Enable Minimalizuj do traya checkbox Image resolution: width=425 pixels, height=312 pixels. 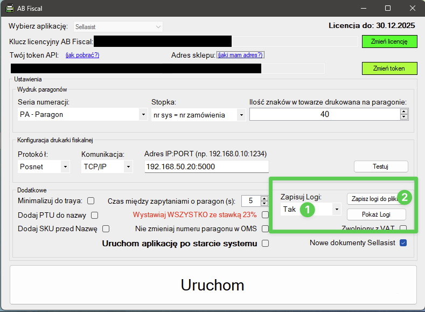click(91, 201)
